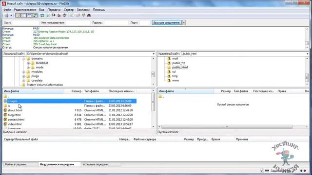The width and height of the screenshot is (312, 175).
Task: Select the ssl remote folder
Action: point(174,71)
